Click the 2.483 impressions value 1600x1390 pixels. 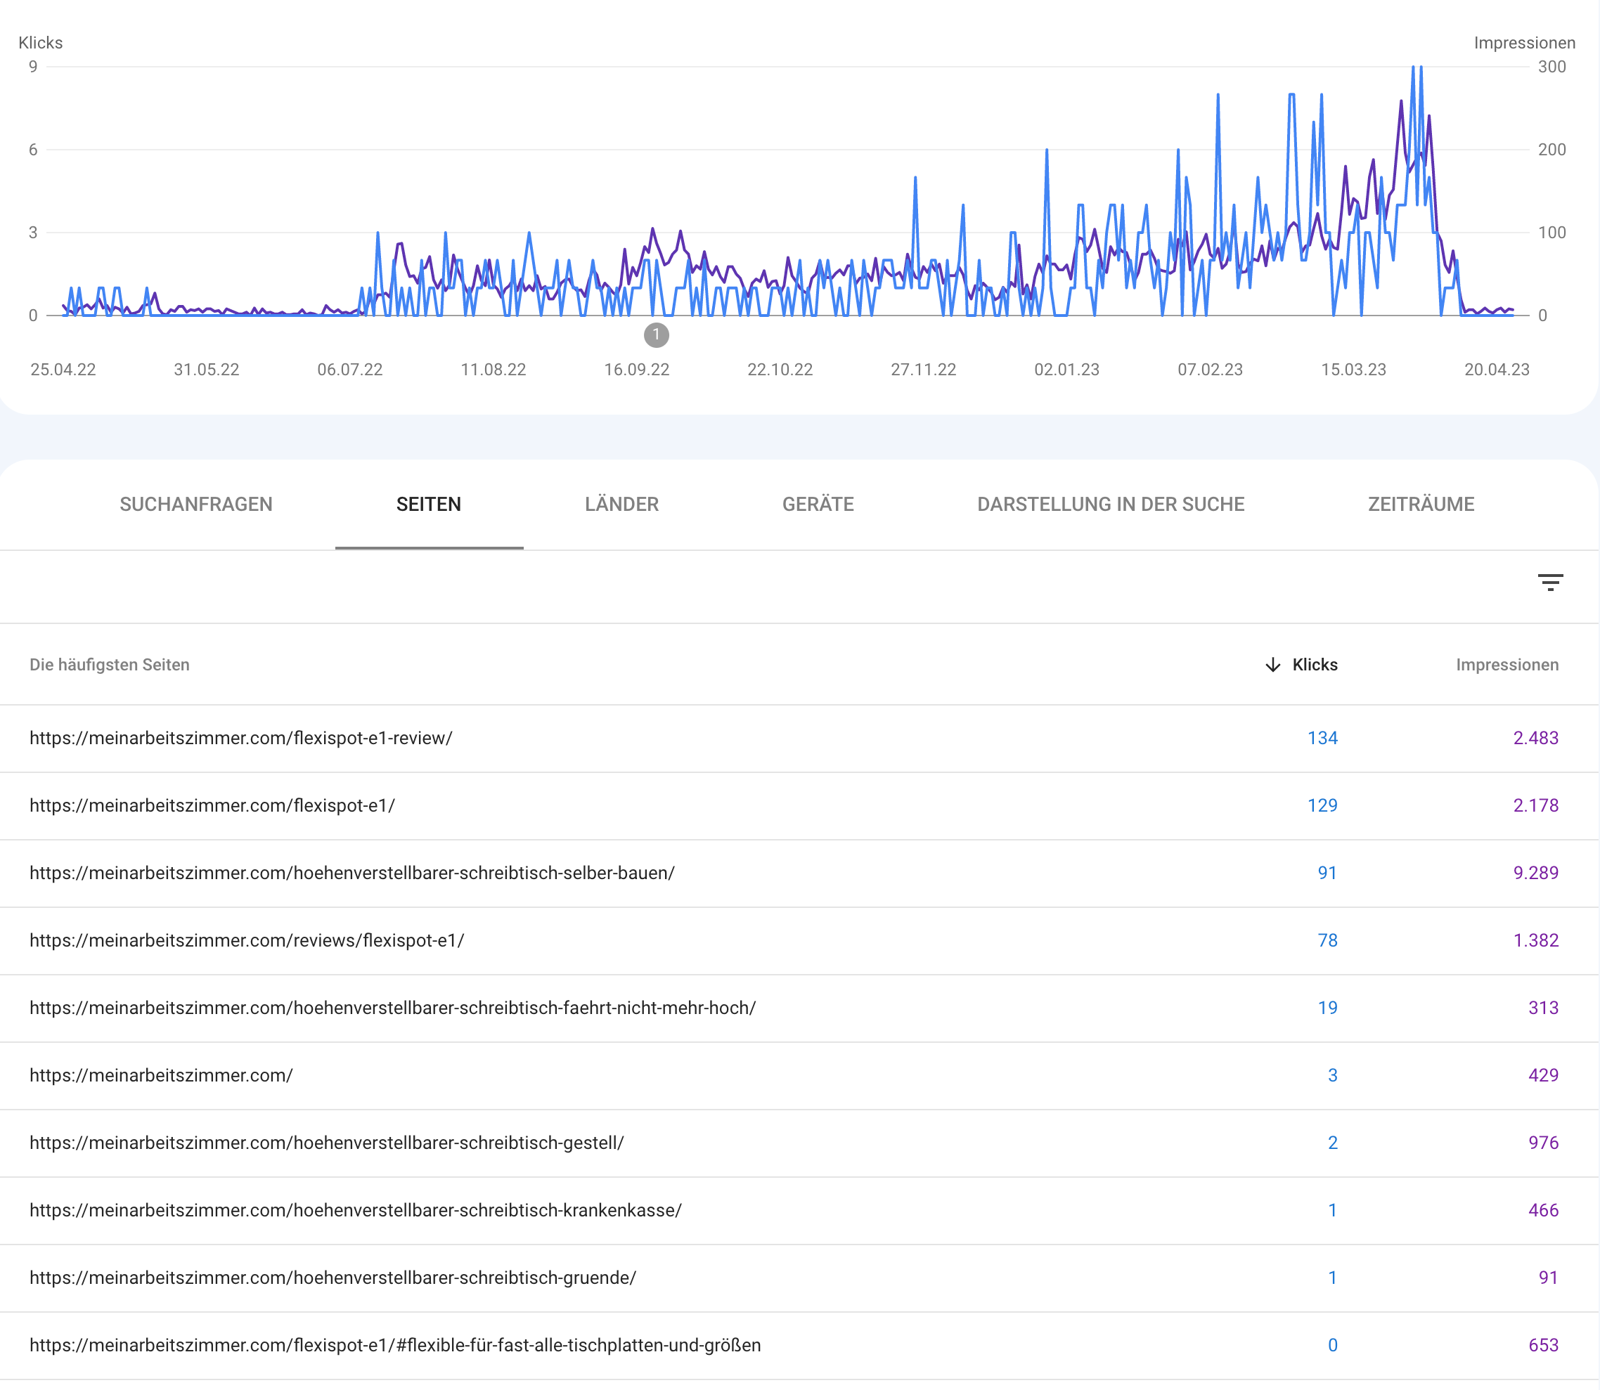(1535, 739)
